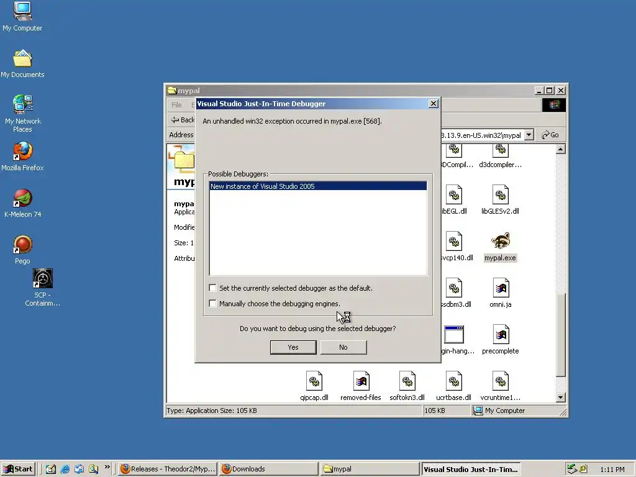Switch to mypal taskbar item
Image resolution: width=636 pixels, height=477 pixels.
370,469
